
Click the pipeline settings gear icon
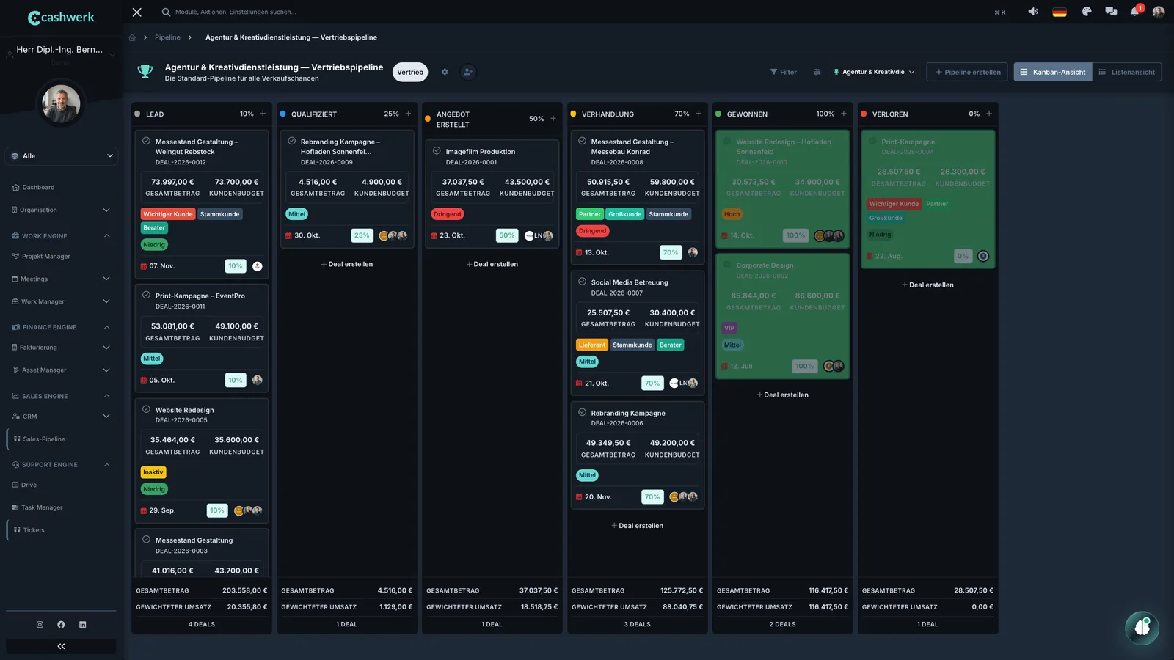click(x=445, y=72)
